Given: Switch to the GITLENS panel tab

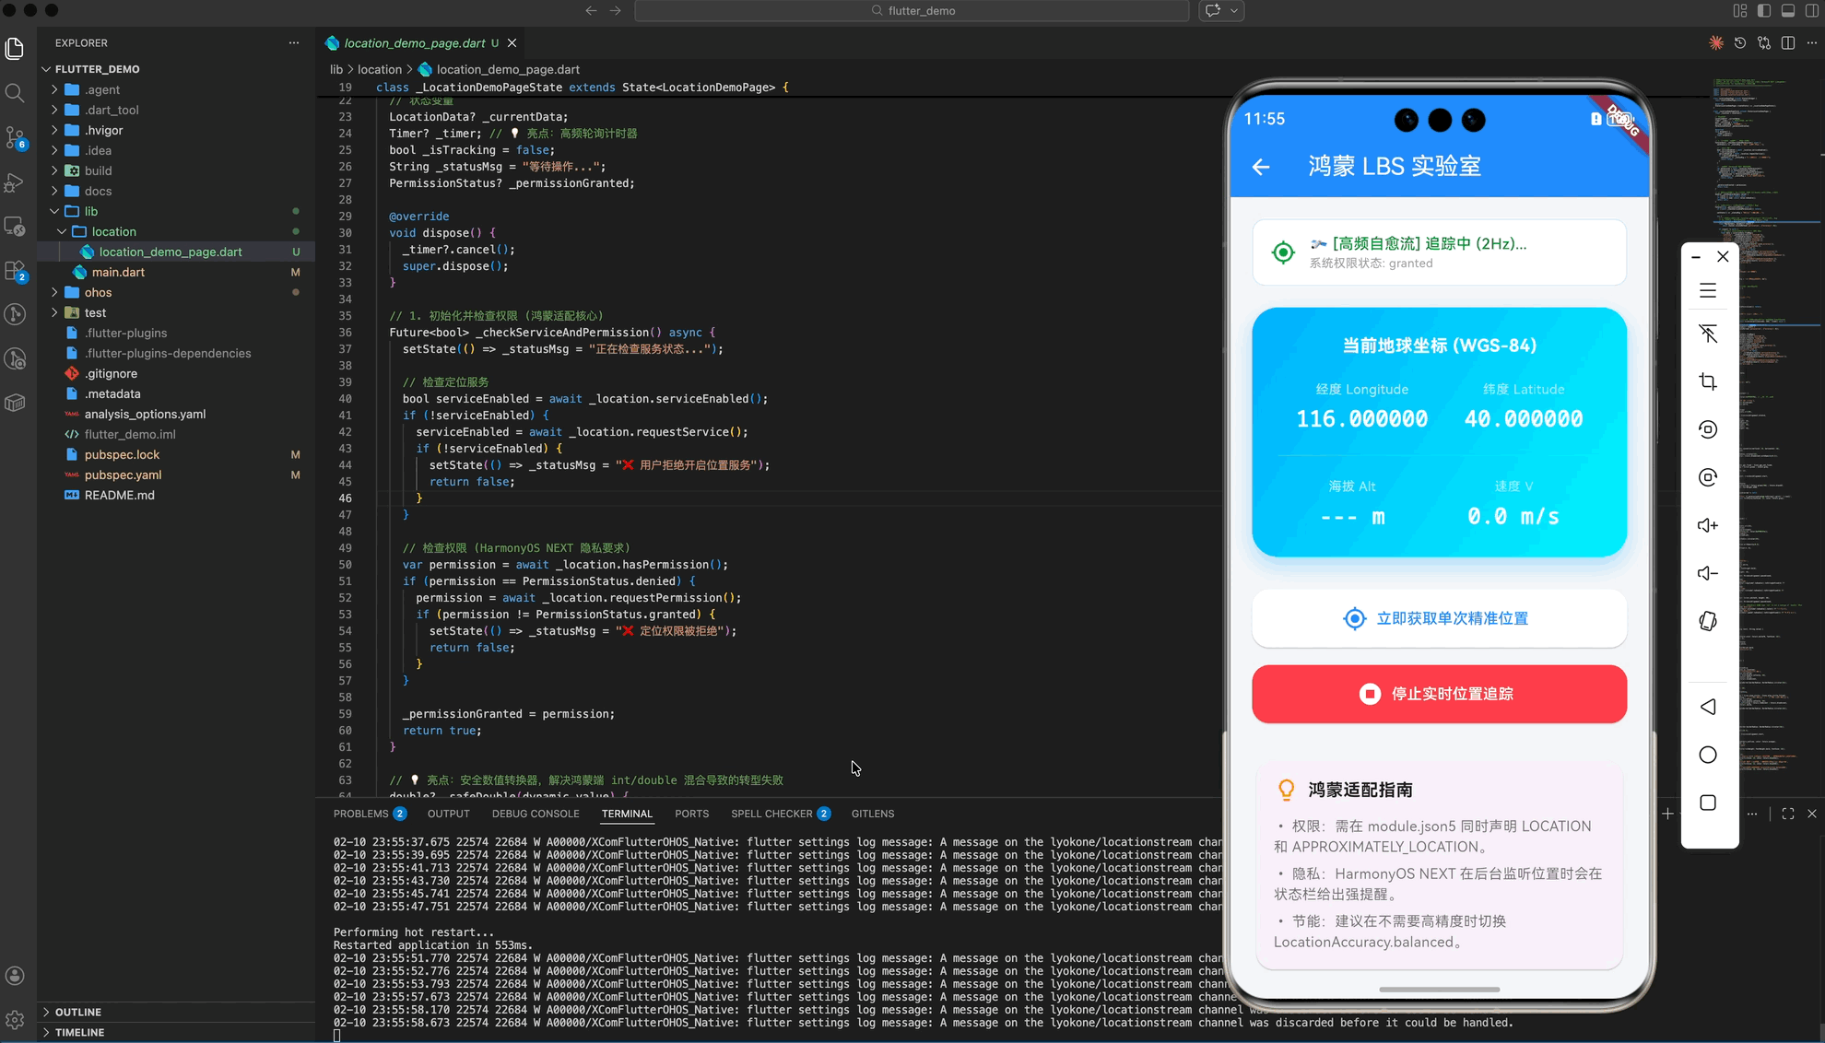Looking at the screenshot, I should pos(873,814).
